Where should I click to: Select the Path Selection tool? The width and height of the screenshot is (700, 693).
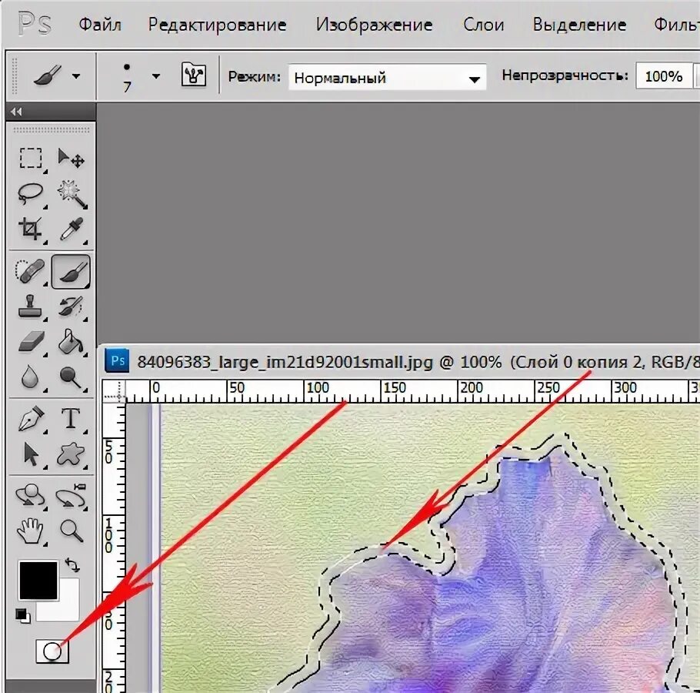point(30,454)
